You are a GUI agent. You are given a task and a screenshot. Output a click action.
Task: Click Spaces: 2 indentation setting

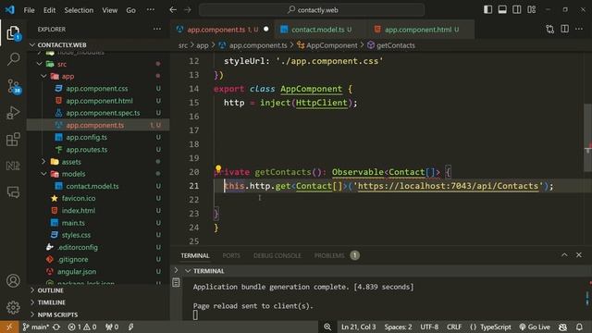[x=398, y=327]
